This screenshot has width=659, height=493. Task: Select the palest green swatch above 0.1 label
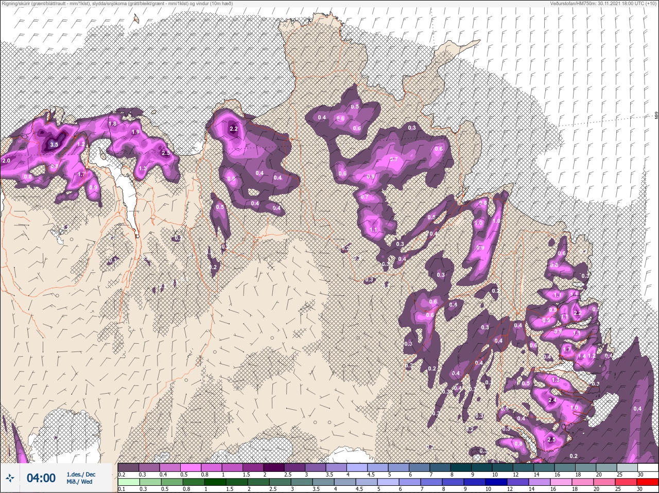(x=128, y=482)
